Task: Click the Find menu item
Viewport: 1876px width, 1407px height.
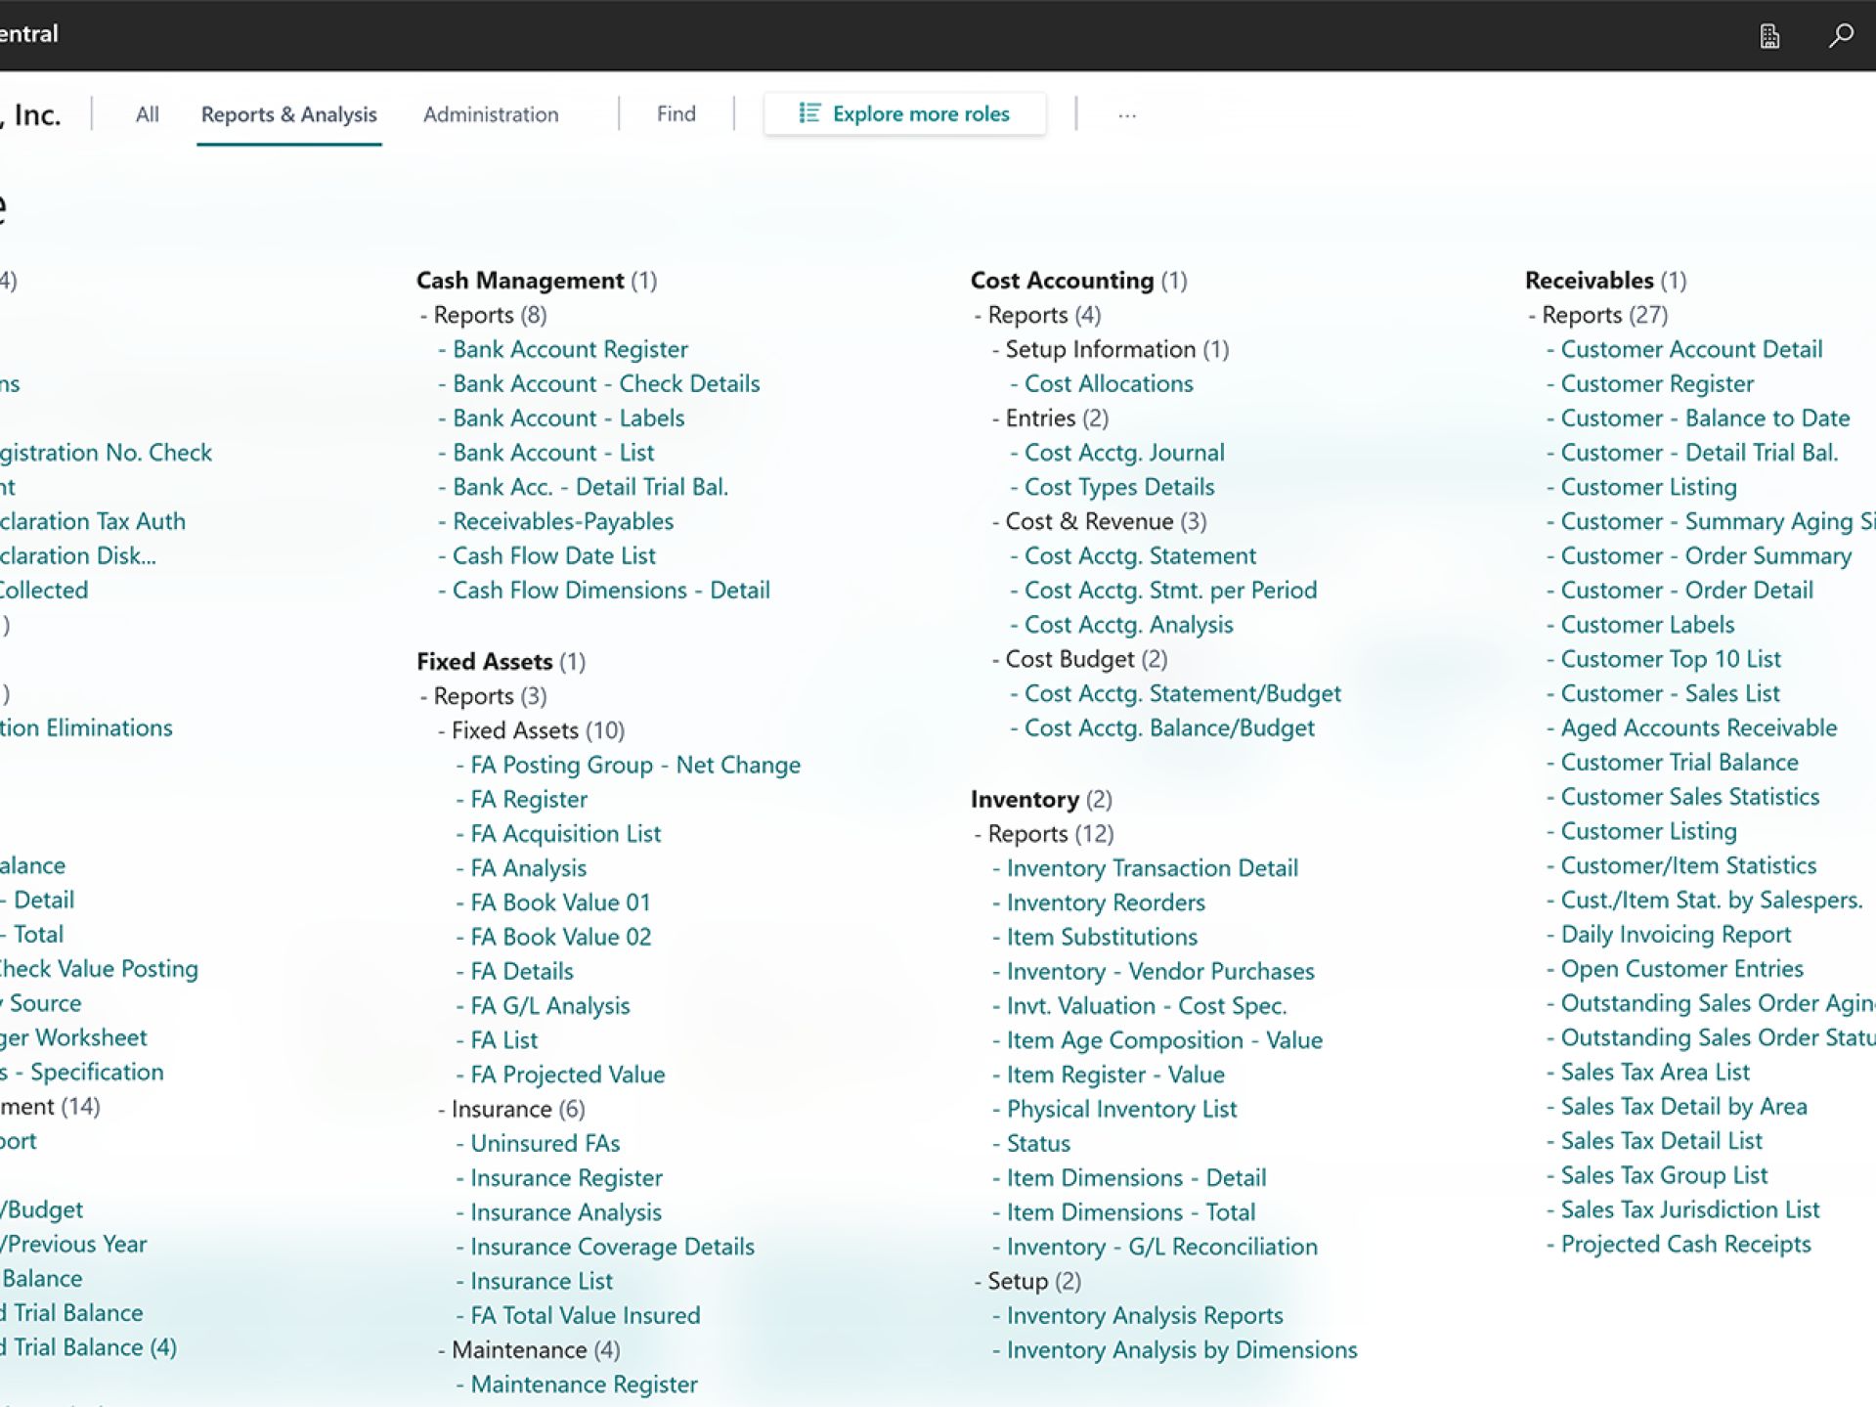Action: [676, 114]
